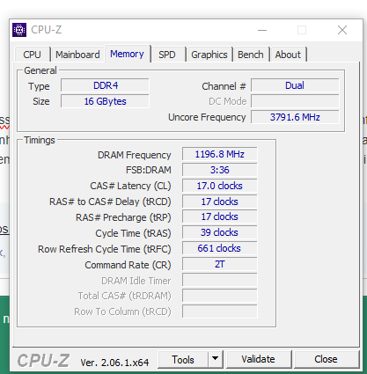The width and height of the screenshot is (367, 374).
Task: Click the tRP 17 clocks value
Action: [x=219, y=216]
